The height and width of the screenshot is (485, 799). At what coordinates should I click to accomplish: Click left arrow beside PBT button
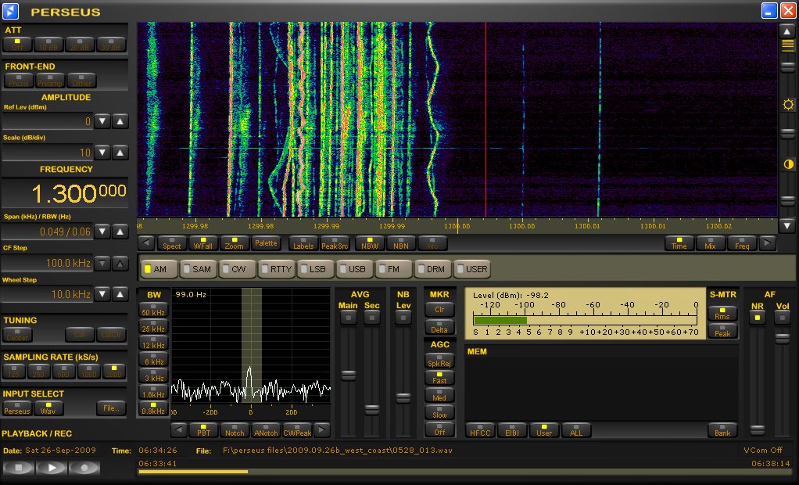click(x=178, y=430)
